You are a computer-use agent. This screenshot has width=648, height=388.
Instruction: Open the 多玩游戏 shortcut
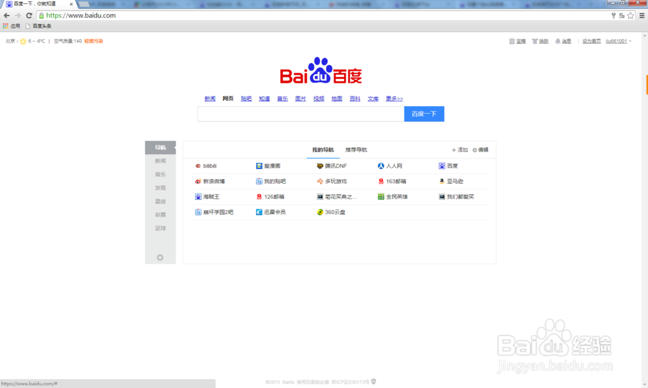pyautogui.click(x=331, y=182)
